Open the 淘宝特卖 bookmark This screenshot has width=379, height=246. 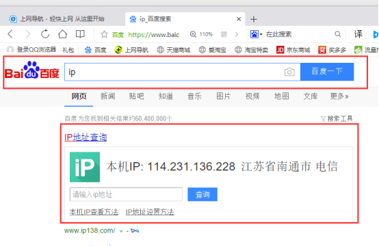tap(251, 50)
